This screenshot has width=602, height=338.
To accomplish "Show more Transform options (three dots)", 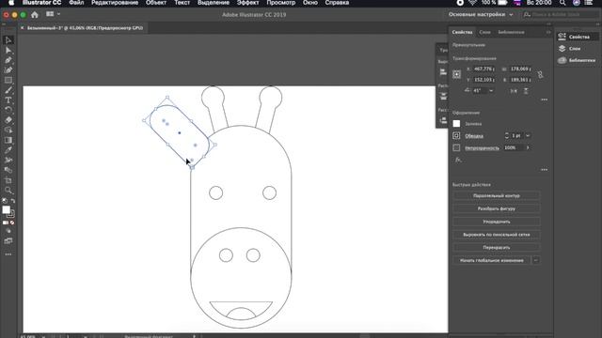I will pos(544,100).
